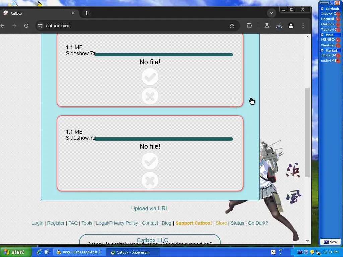343x257 pixels.
Task: Open the Status link
Action: [237, 223]
